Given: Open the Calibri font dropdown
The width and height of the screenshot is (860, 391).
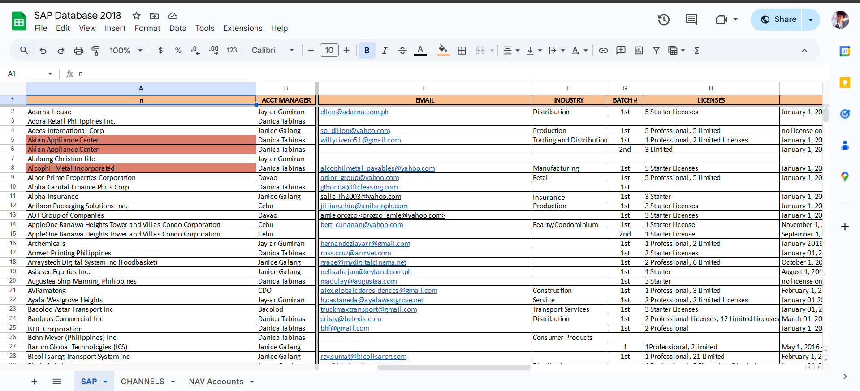Looking at the screenshot, I should tap(273, 51).
